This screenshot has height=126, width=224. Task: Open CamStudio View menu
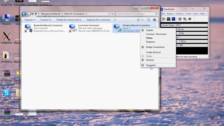point(195,14)
